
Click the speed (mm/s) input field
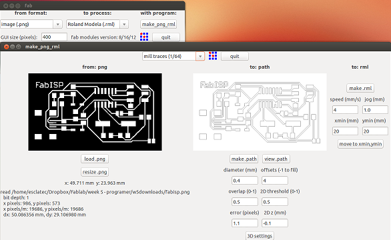pos(345,110)
